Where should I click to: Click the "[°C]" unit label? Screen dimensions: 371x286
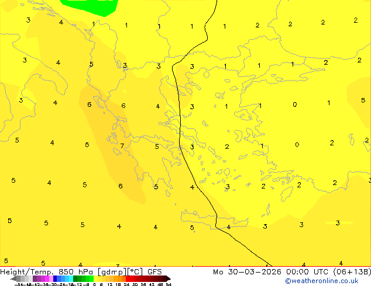tap(135, 272)
